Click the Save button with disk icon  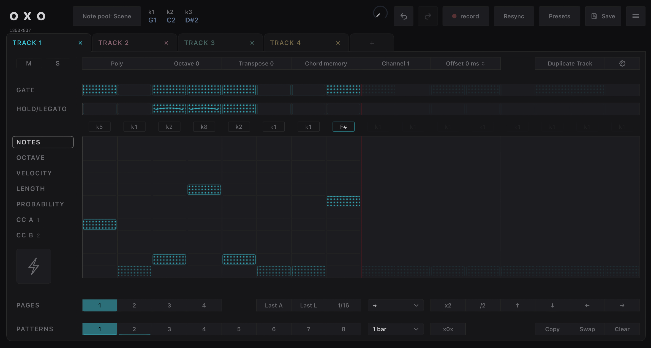pos(603,16)
